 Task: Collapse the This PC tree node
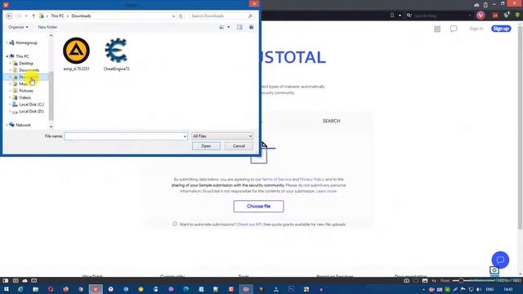(x=7, y=56)
